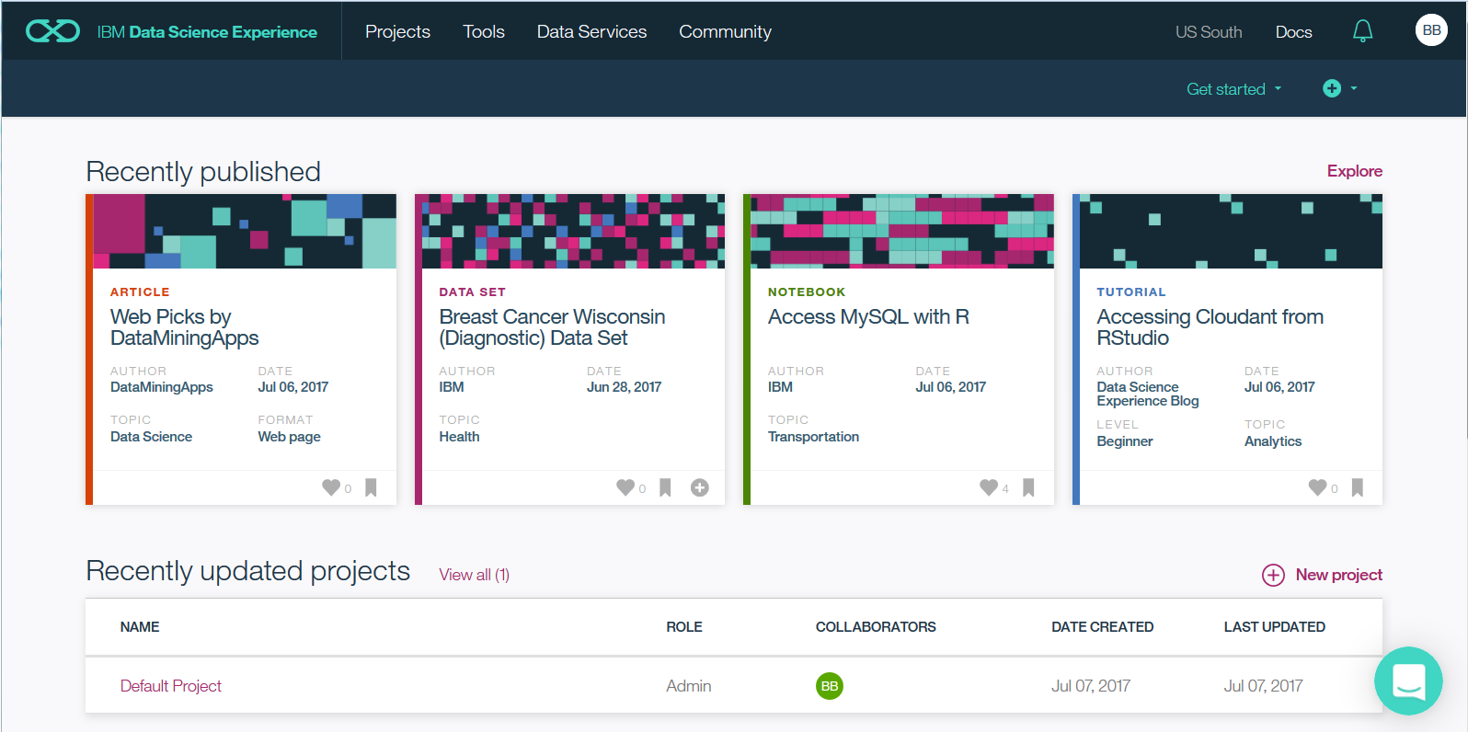Open the Default Project link

[x=171, y=686]
